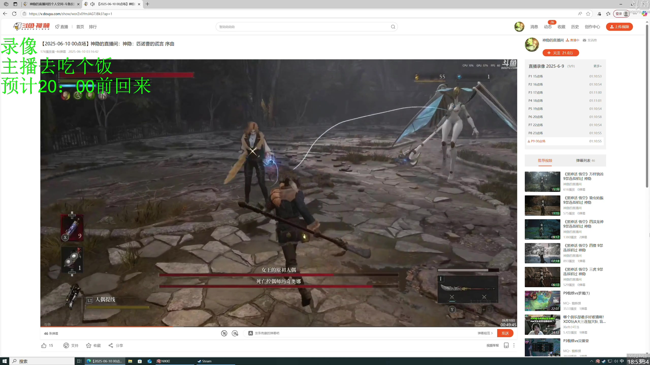Go to 首页 in top navigation
Viewport: 650px width, 365px height.
tap(80, 27)
